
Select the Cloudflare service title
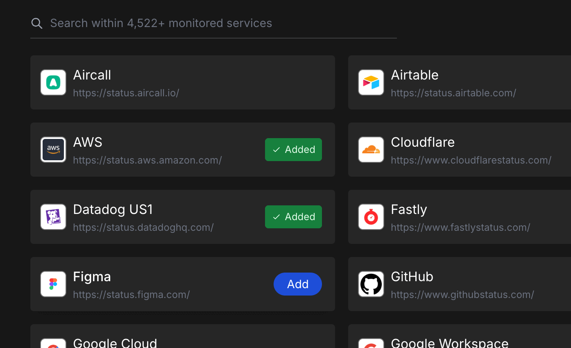click(x=423, y=142)
